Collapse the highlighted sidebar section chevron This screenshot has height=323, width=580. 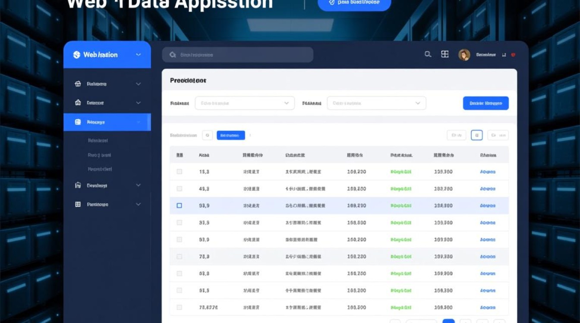point(138,122)
